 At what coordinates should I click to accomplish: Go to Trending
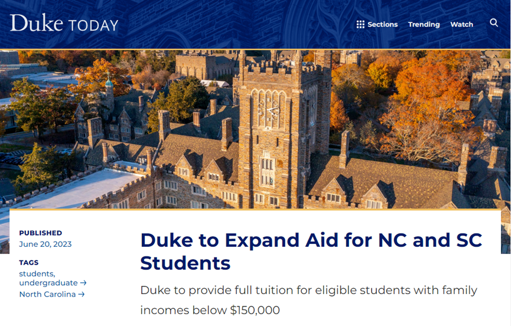click(x=424, y=24)
